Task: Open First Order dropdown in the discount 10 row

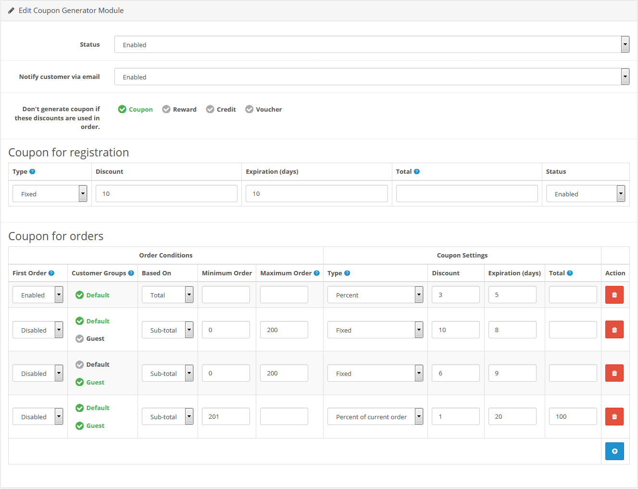Action: (38, 330)
